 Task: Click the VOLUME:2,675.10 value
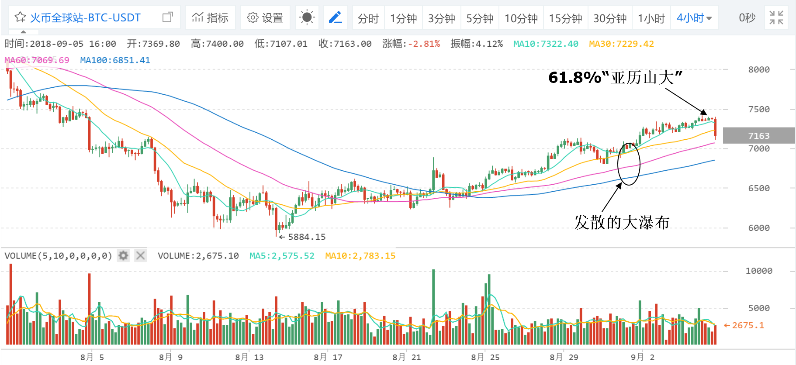tap(198, 256)
